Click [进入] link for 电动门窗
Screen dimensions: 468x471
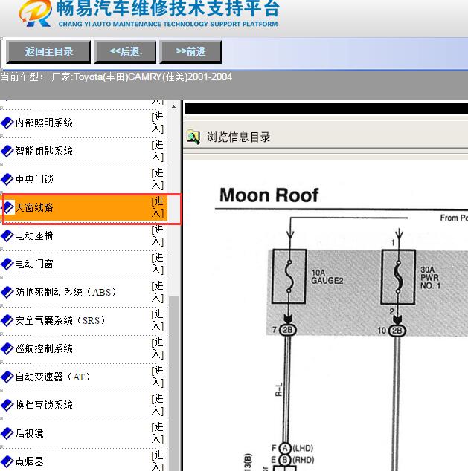tap(158, 264)
